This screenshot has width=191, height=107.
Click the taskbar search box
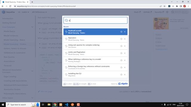point(23,105)
